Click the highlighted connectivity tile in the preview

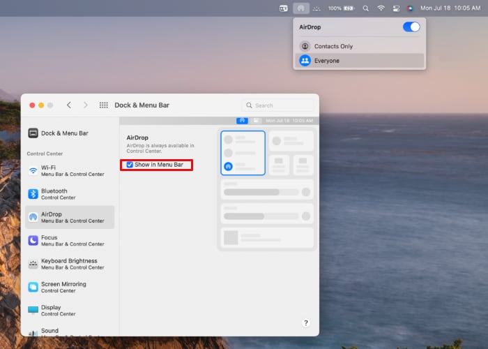(243, 153)
